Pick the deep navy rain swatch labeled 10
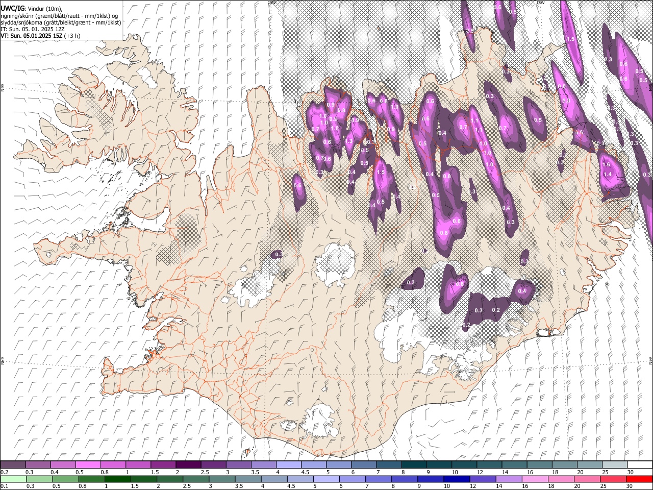653x490 pixels. tap(457, 479)
